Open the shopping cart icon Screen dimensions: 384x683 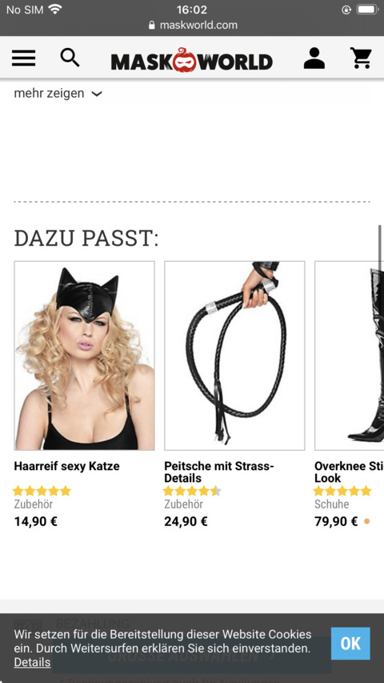[x=361, y=58]
